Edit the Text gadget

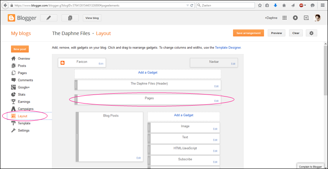pos(215,140)
